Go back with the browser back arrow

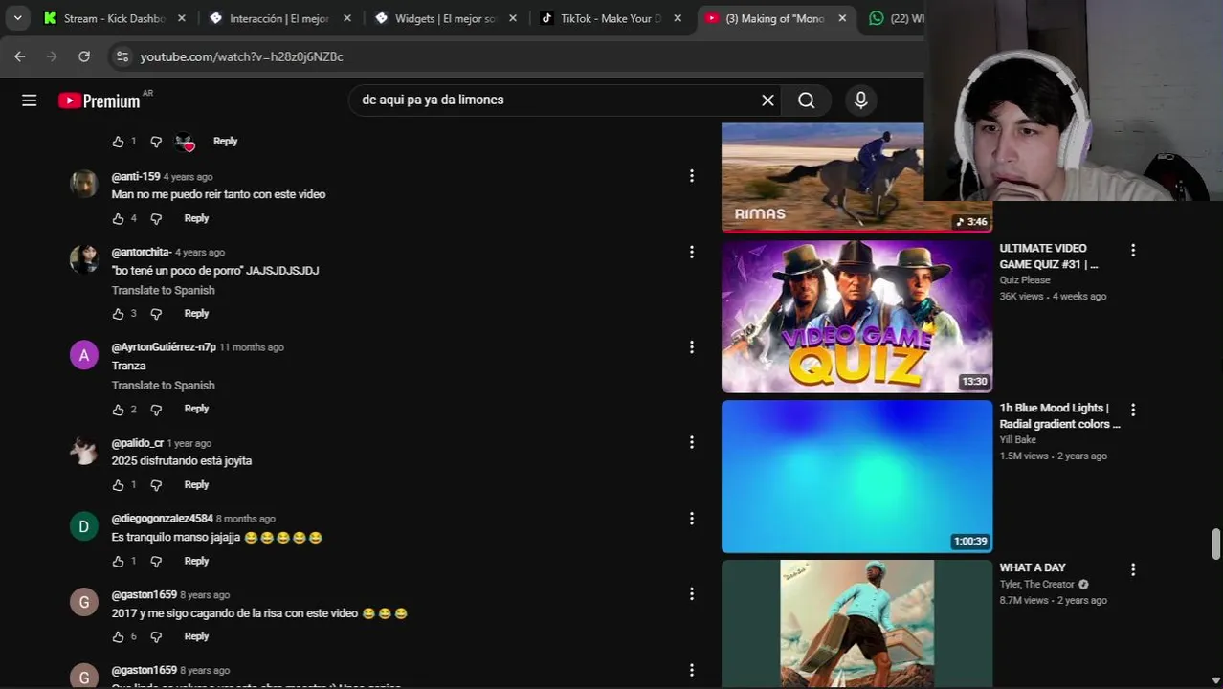tap(20, 56)
